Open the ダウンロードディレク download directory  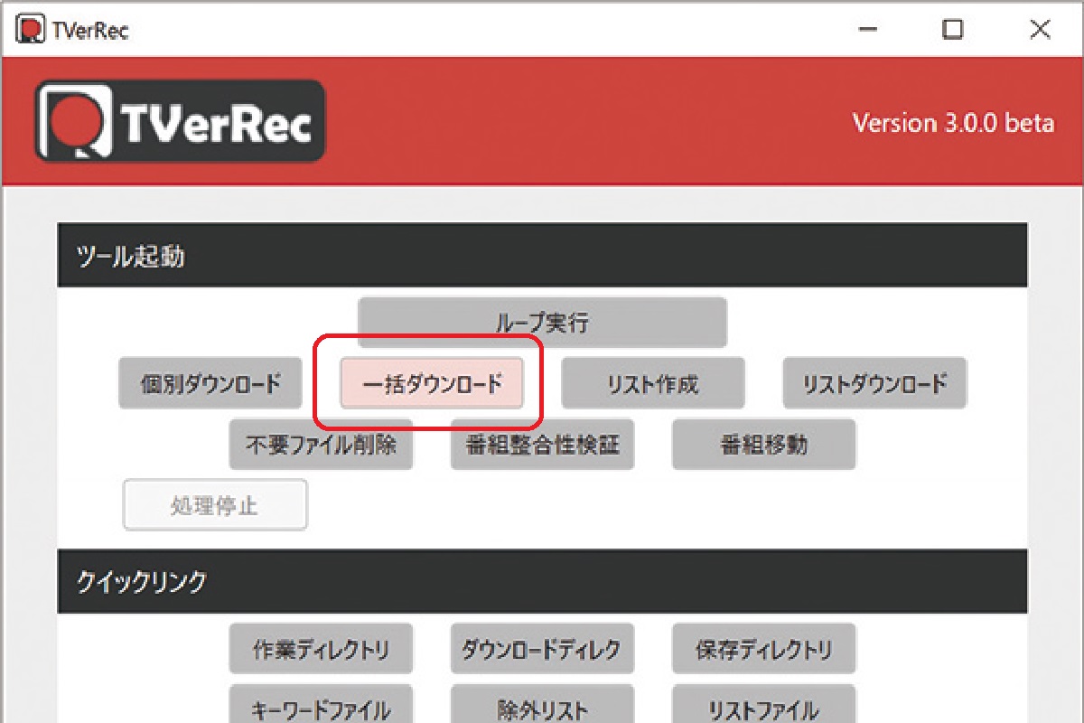[542, 649]
